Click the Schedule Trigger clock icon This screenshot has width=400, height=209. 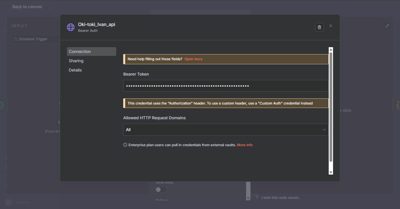(16, 39)
